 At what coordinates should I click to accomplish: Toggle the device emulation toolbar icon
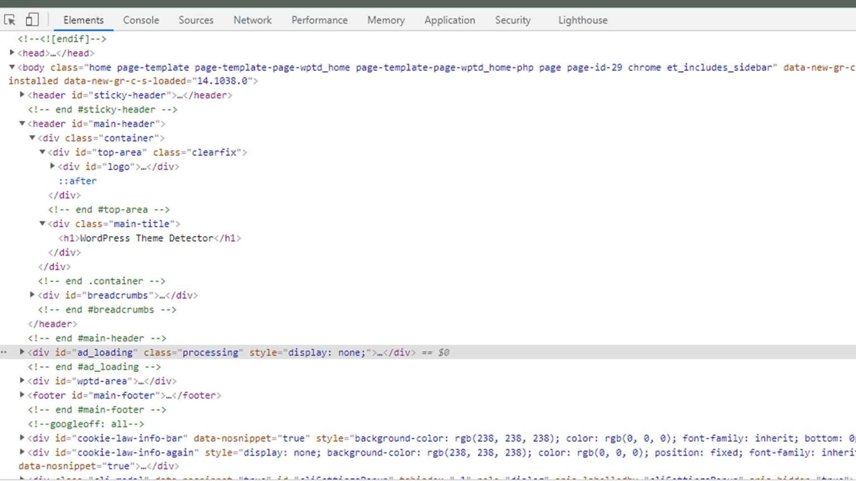click(x=32, y=19)
